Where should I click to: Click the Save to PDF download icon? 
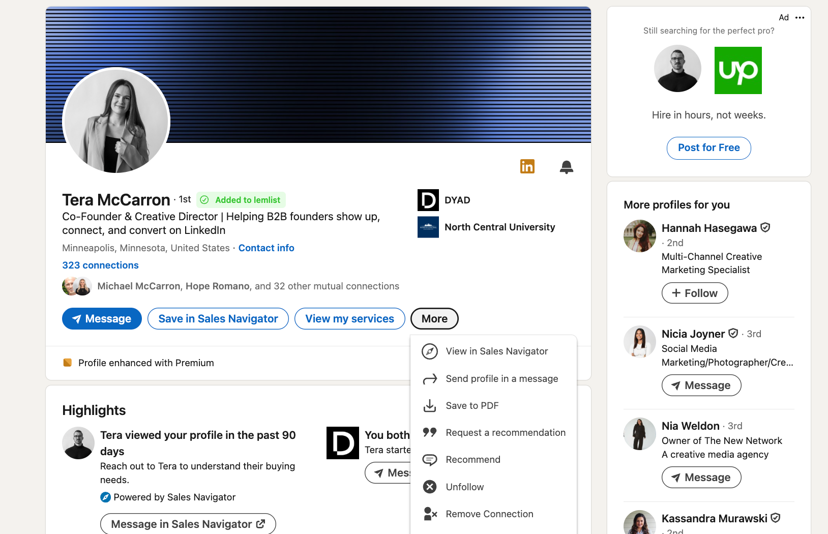(430, 406)
